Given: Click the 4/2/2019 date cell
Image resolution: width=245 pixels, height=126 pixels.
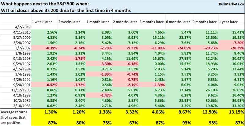Looking at the screenshot, I should 21,27.
